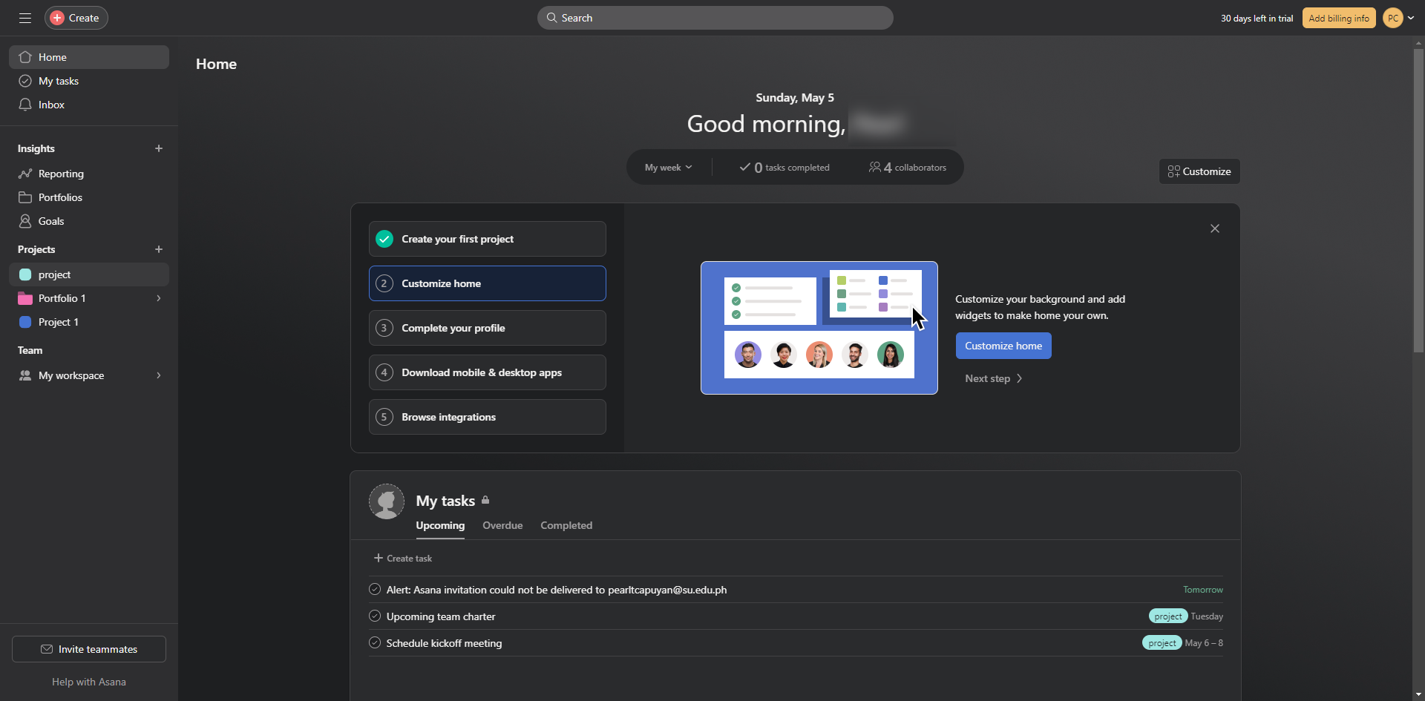Image resolution: width=1425 pixels, height=701 pixels.
Task: Click the My workspace team icon
Action: (25, 375)
